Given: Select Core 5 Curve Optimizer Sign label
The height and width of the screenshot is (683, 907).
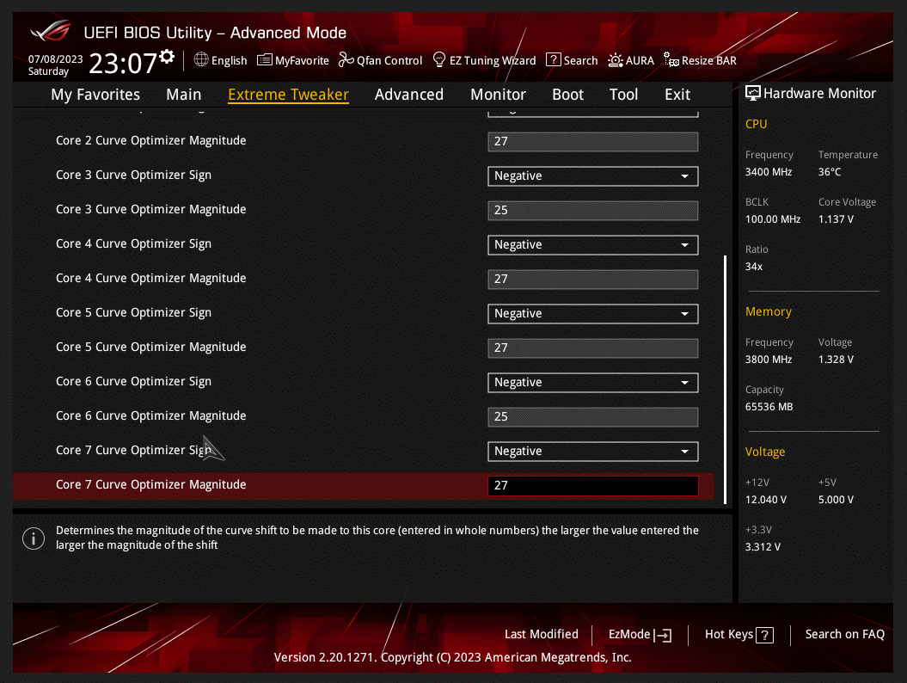Looking at the screenshot, I should (x=133, y=312).
